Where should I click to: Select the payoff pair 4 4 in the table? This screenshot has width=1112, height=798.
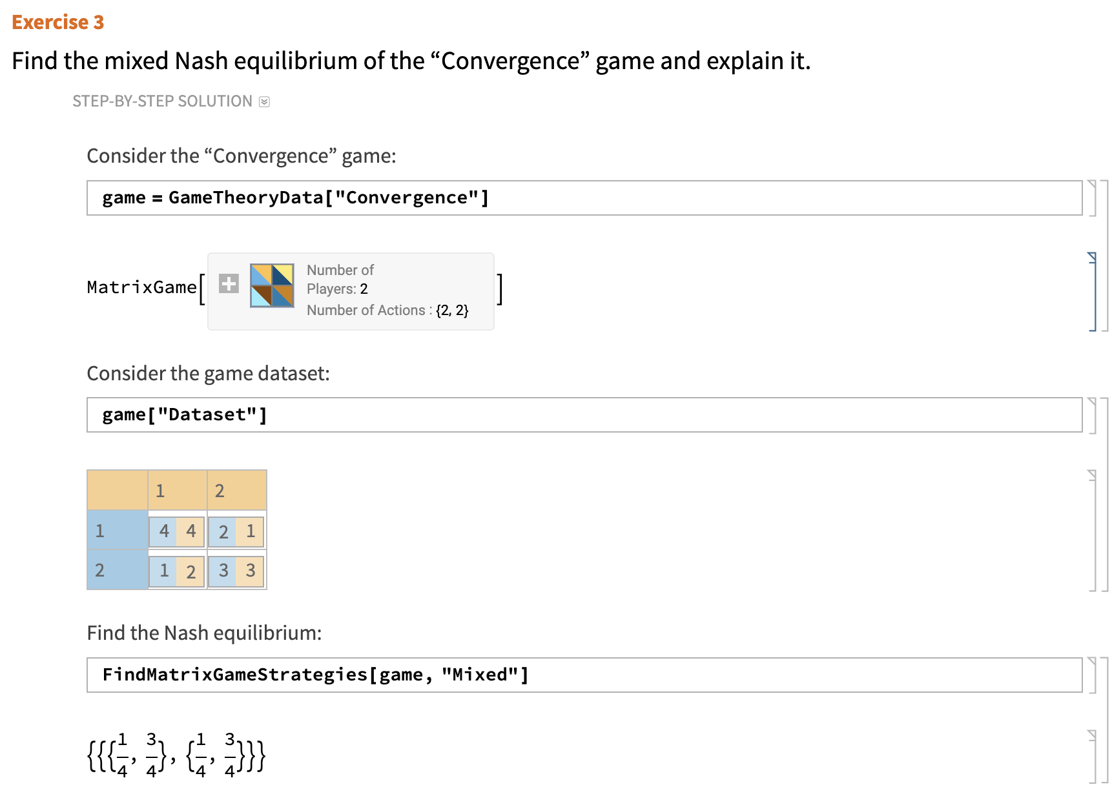(x=176, y=531)
